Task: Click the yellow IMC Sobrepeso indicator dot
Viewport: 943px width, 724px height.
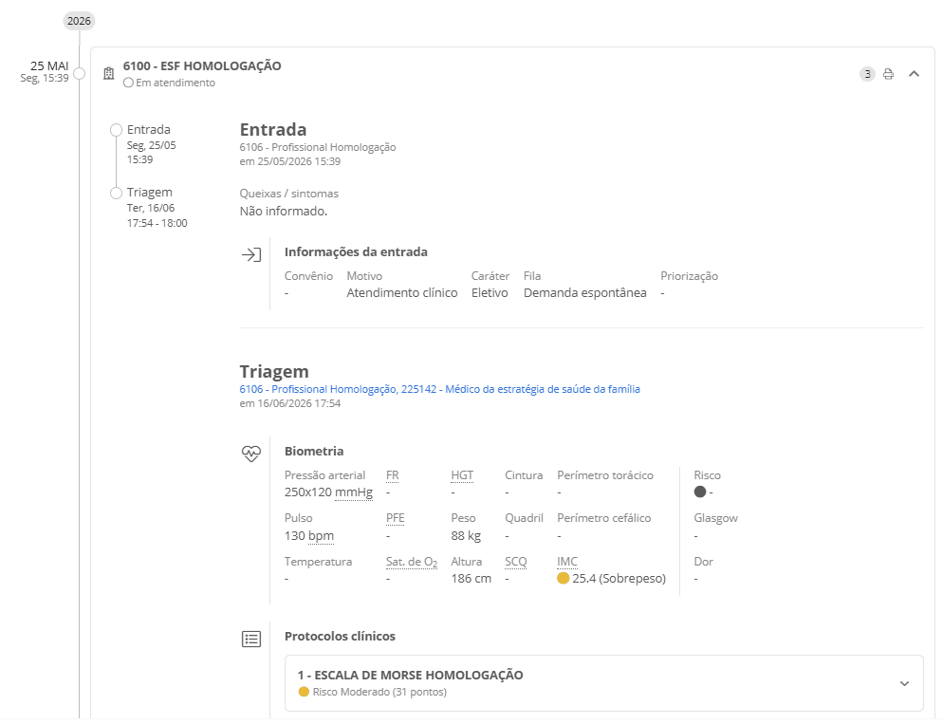Action: [563, 579]
